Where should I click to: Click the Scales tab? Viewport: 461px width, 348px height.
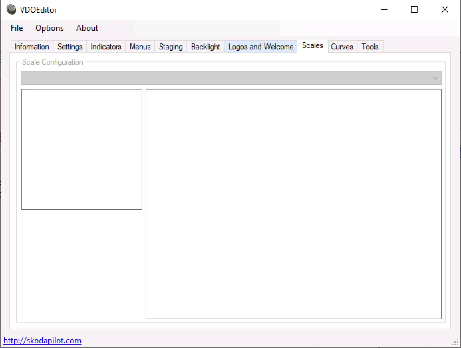click(x=312, y=46)
